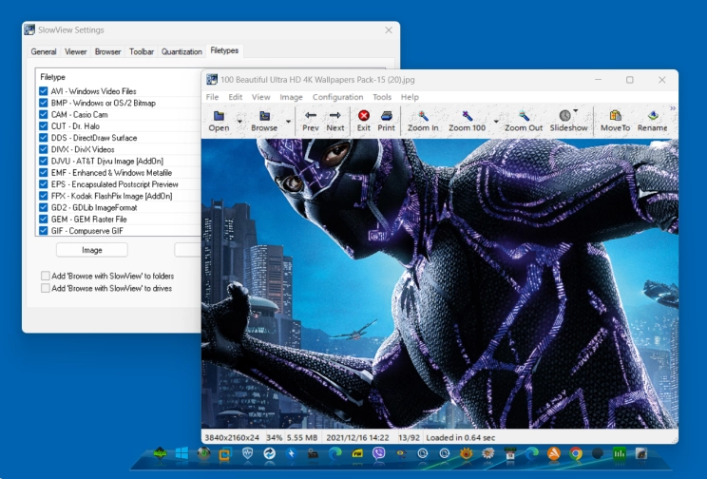Toggle GEM - GEM Raster File checkbox
This screenshot has height=479, width=707.
(x=44, y=220)
